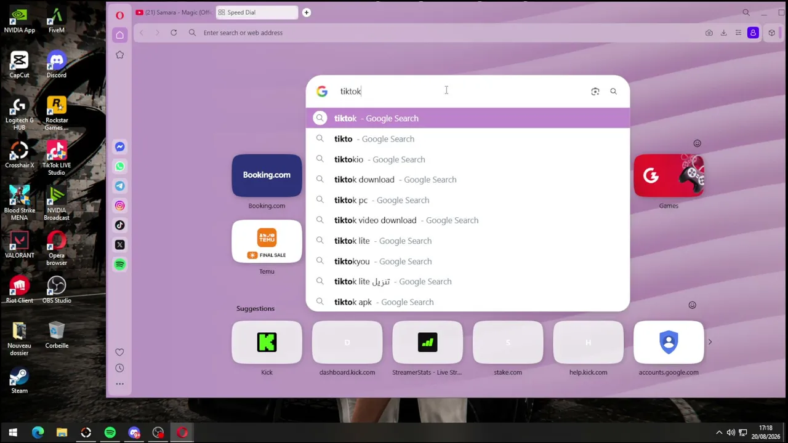Open the three-dot sidebar setup menu
788x443 pixels.
point(119,384)
